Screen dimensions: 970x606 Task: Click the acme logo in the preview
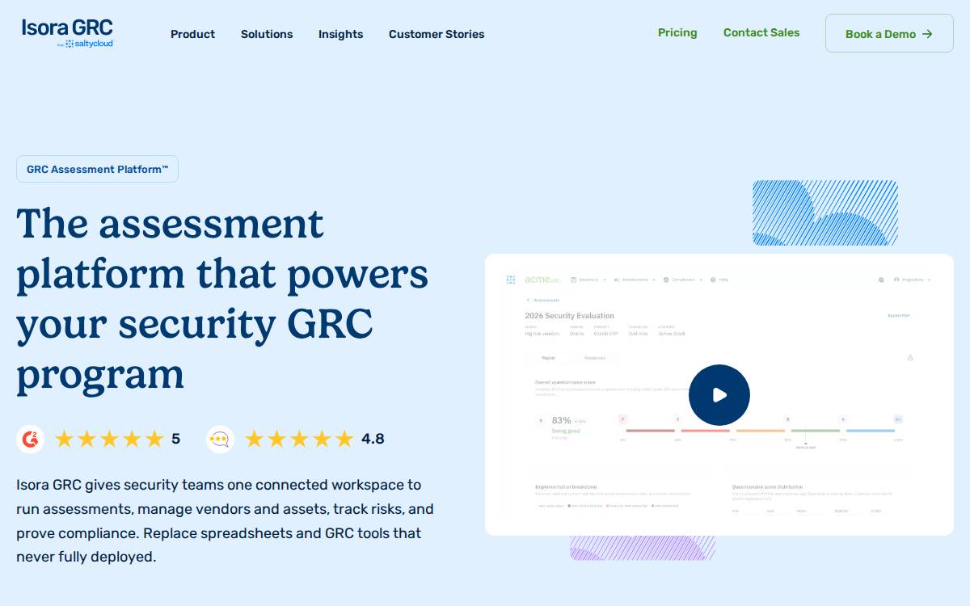pos(542,280)
